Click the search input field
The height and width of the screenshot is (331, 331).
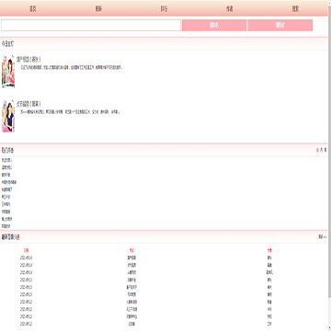[91, 25]
